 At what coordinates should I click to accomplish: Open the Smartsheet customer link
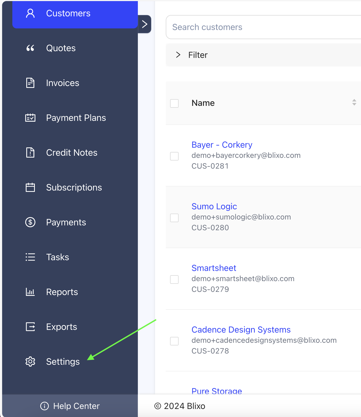coord(214,268)
